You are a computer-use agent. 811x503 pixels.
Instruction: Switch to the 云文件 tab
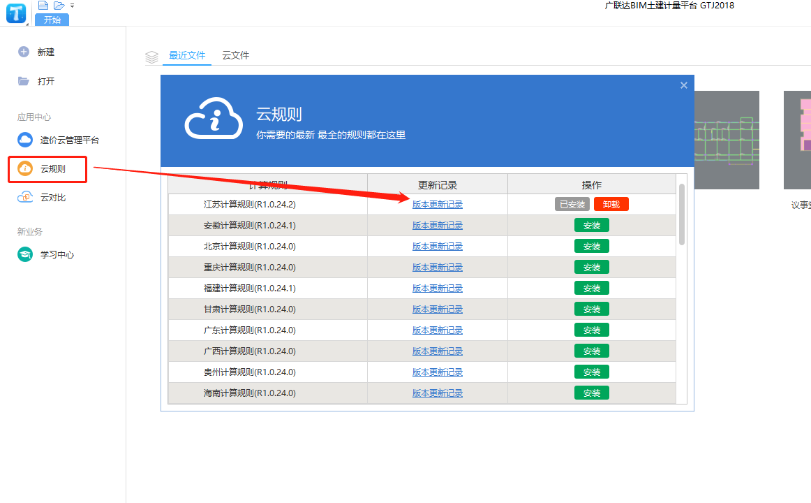tap(235, 55)
